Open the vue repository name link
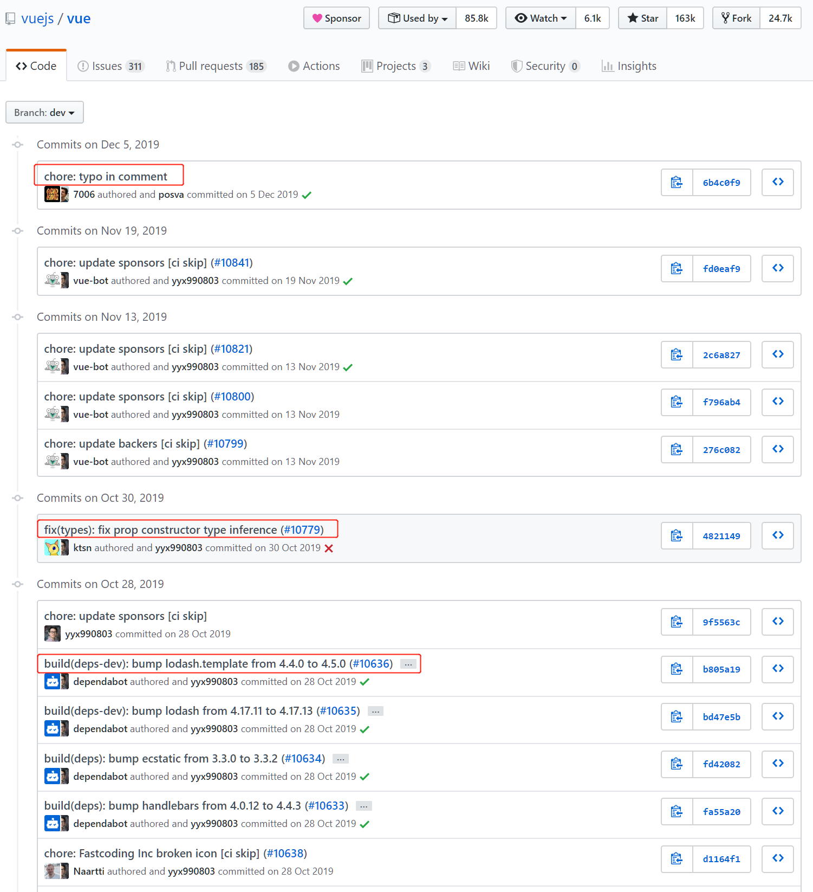813x892 pixels. pos(79,18)
